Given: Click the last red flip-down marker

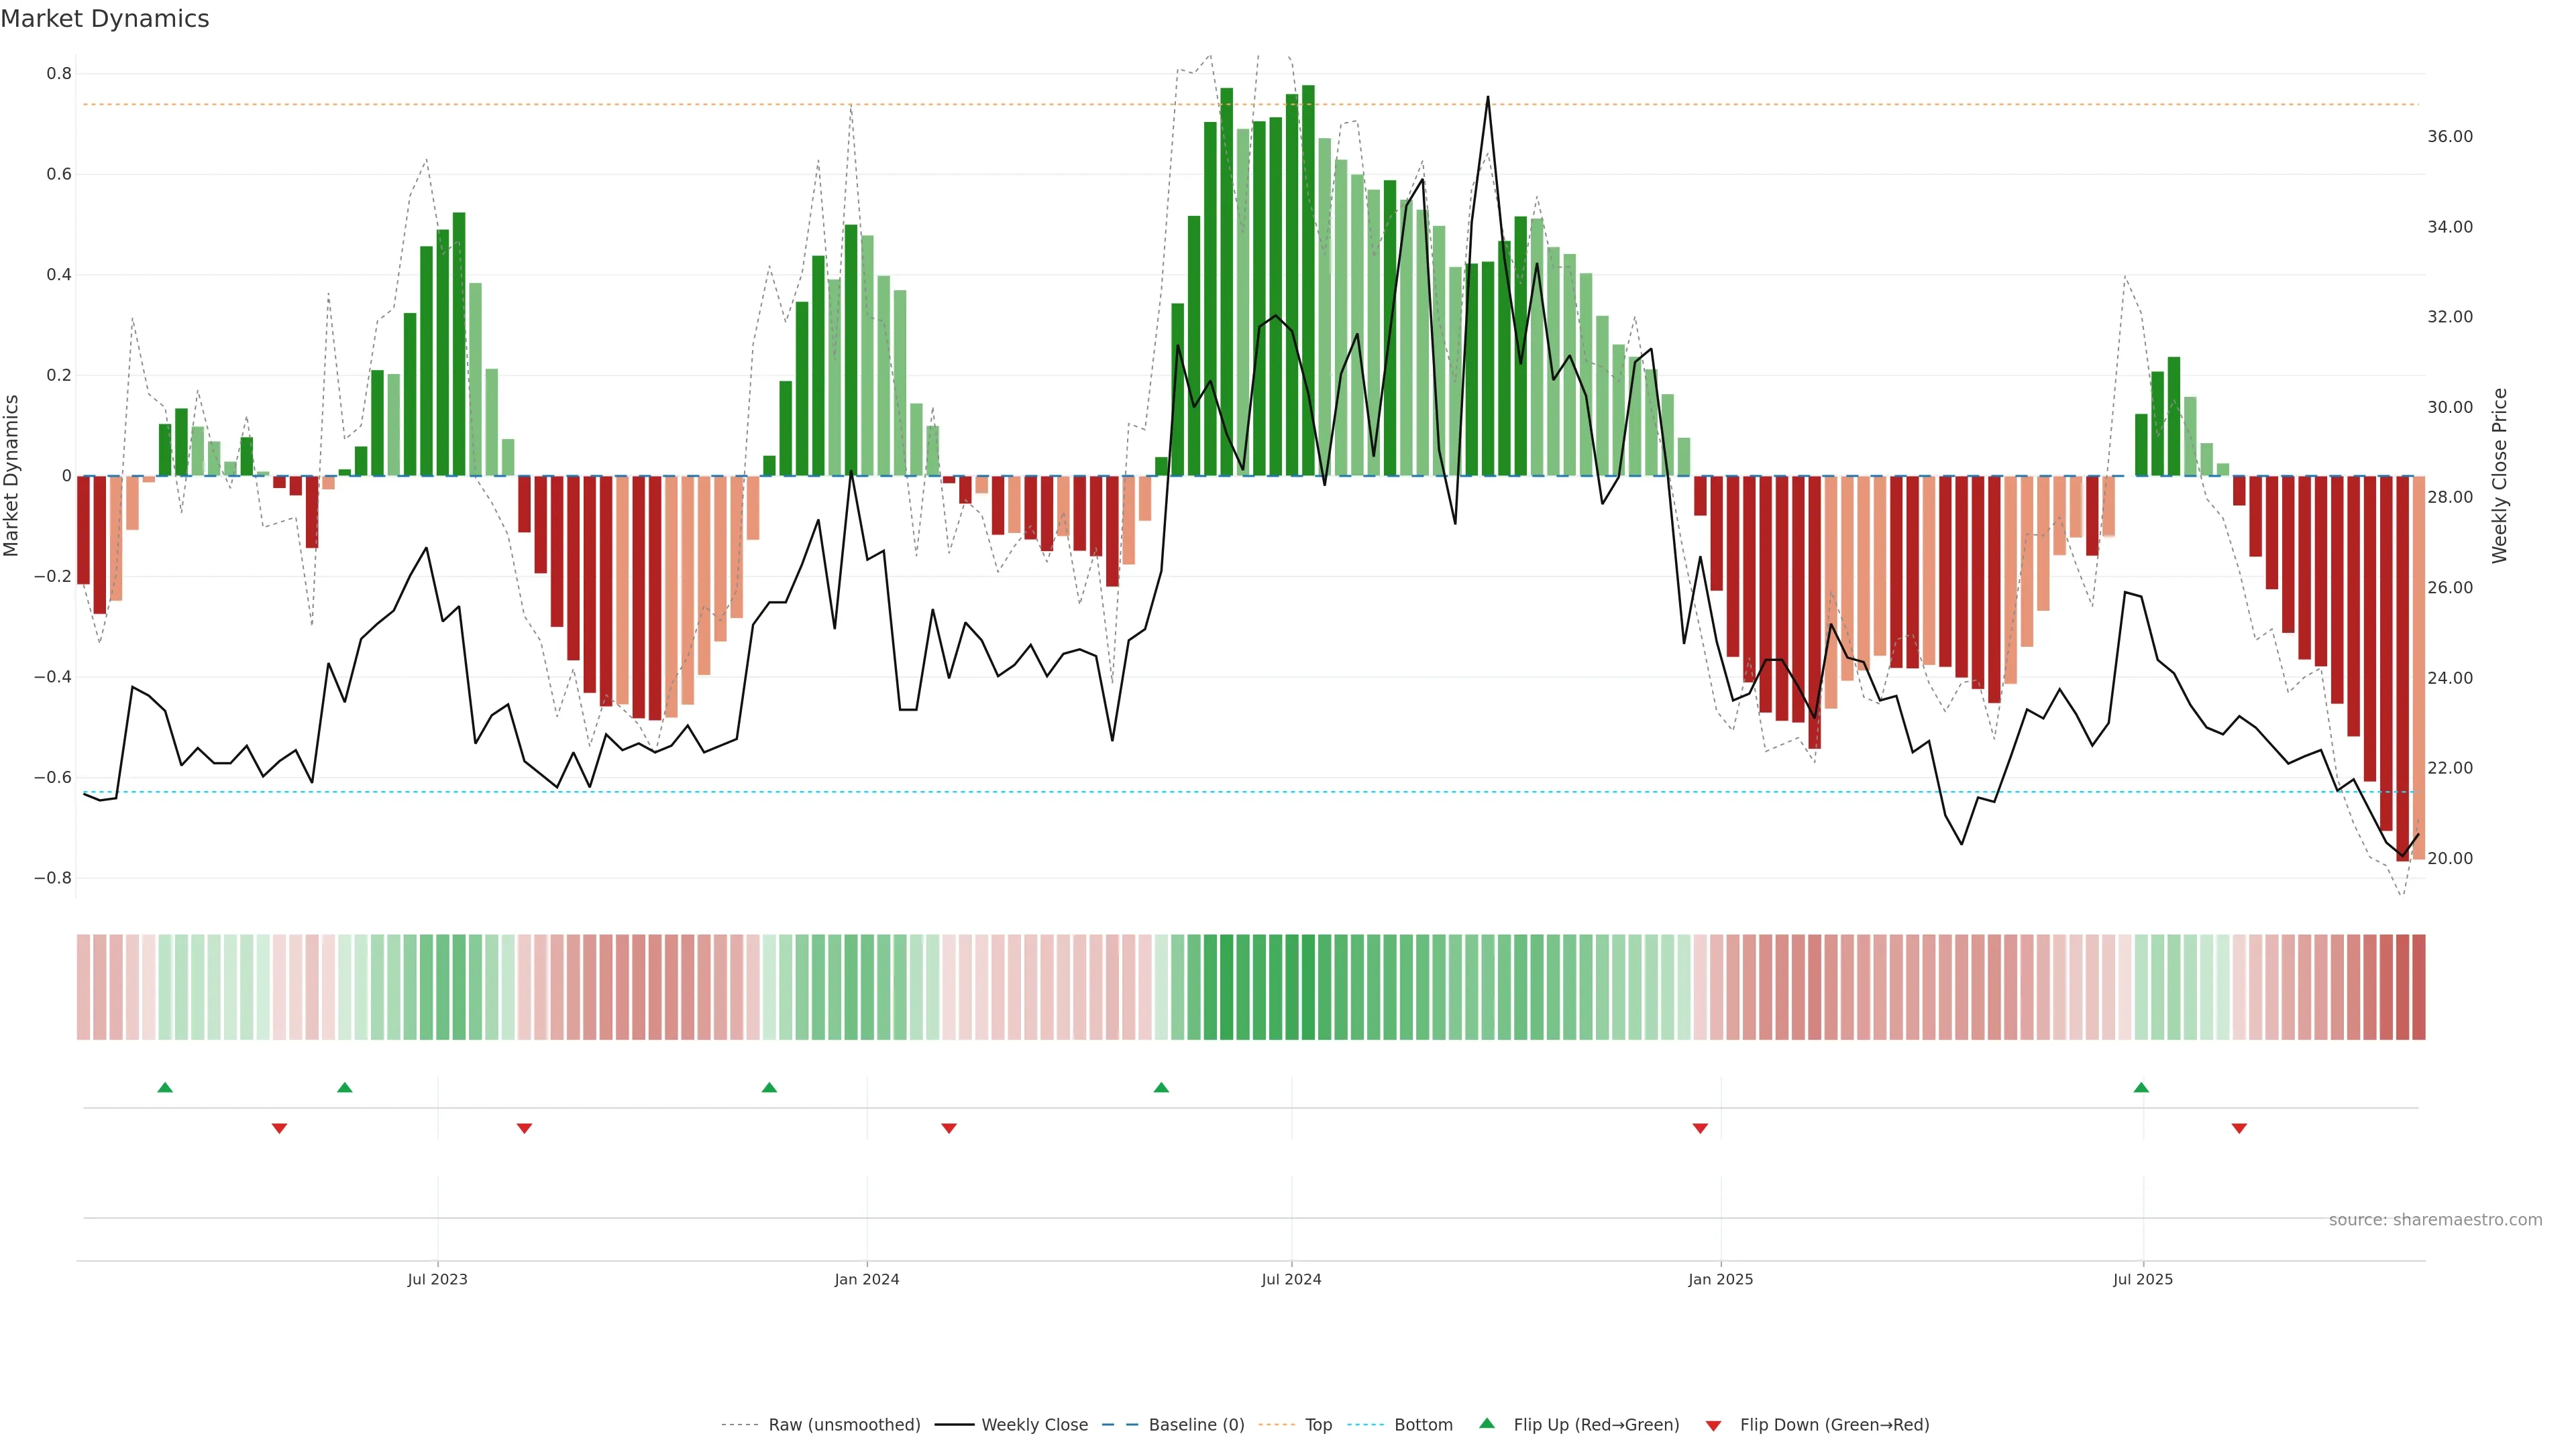Looking at the screenshot, I should click(x=2239, y=1128).
